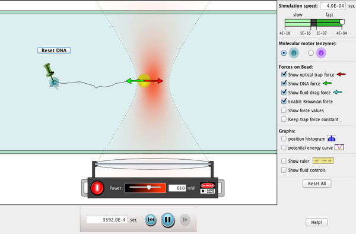Click the green DNA force arrow on the bead

click(135, 81)
